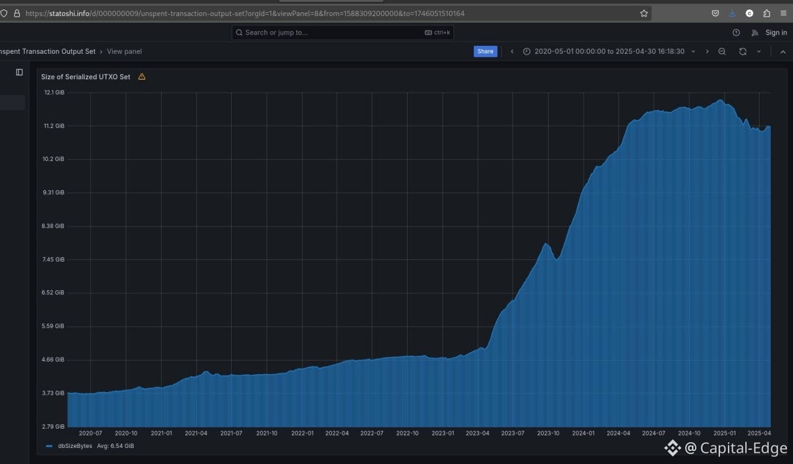Image resolution: width=793 pixels, height=464 pixels.
Task: Click the 2023-04 x-axis label
Action: (x=478, y=434)
